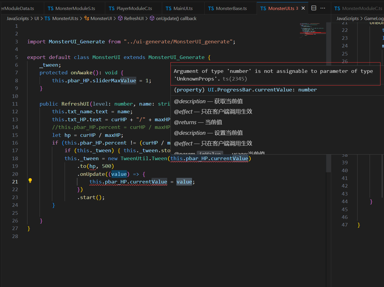384x287 pixels.
Task: Click TS icon on MonsterUI.ts tab
Action: click(263, 9)
